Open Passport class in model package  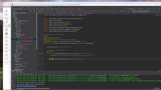[20, 30]
